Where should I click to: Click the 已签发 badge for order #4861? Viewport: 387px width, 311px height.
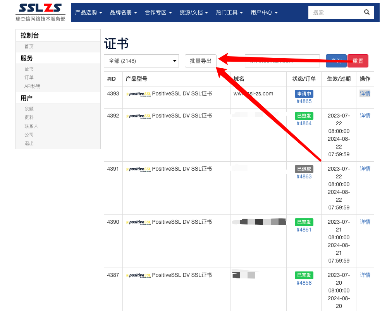coord(304,222)
